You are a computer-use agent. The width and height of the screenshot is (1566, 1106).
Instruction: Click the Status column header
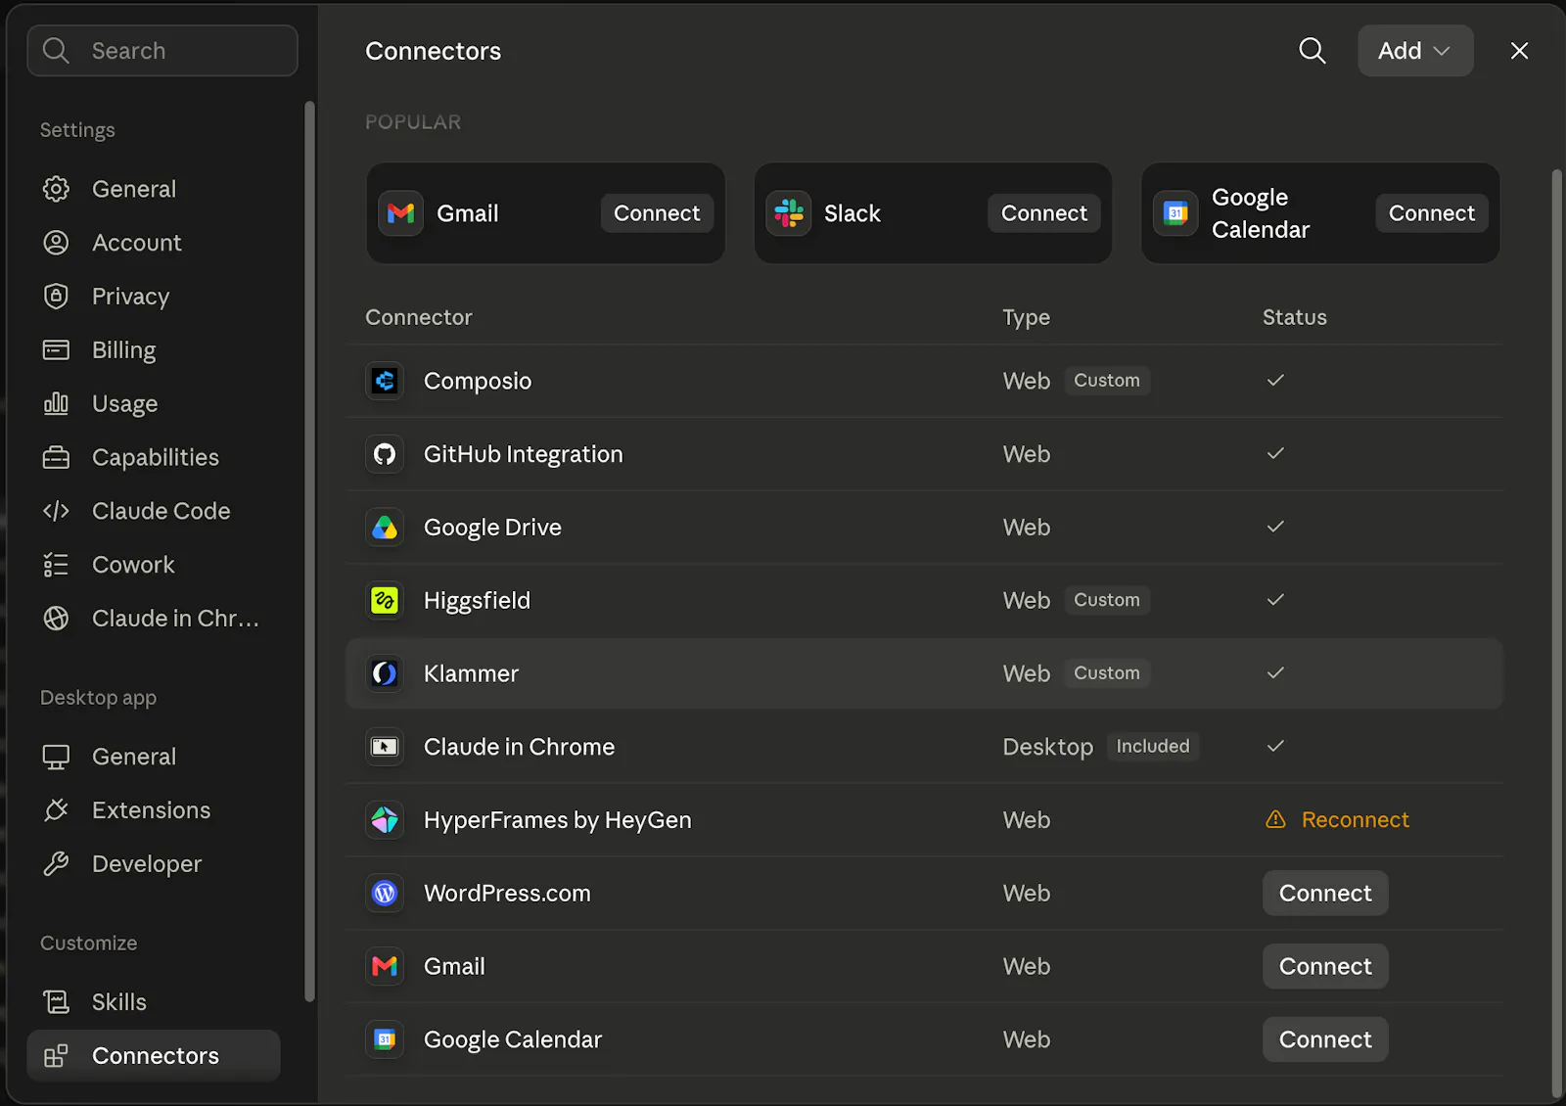(1294, 317)
